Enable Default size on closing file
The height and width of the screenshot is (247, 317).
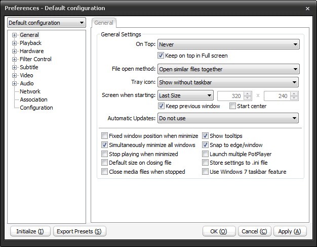[x=104, y=162]
